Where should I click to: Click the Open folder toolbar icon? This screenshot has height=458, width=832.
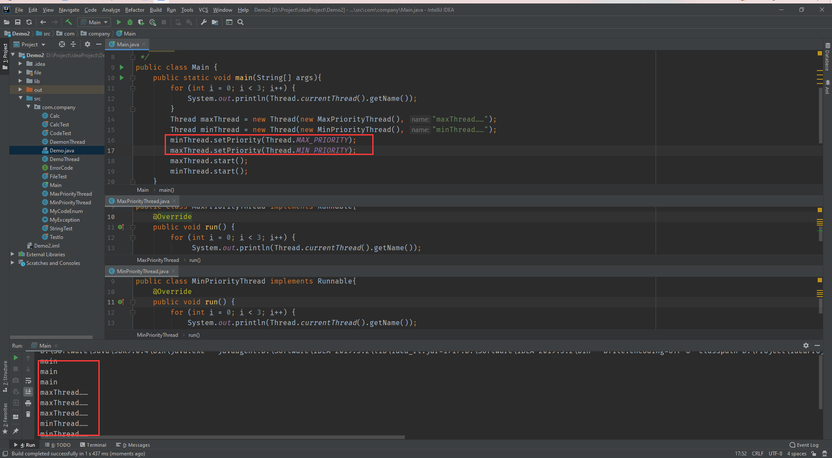[x=6, y=22]
